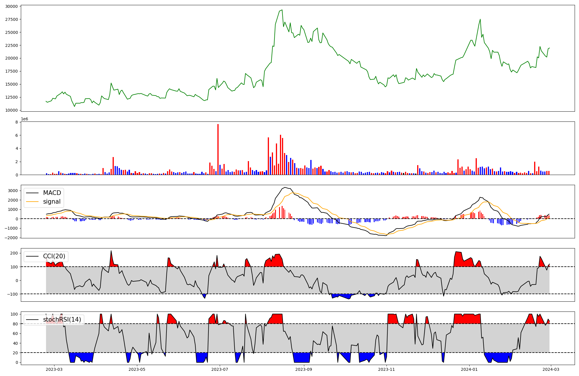Click the 2024-03 x-axis date label
This screenshot has width=579, height=376.
pos(551,369)
